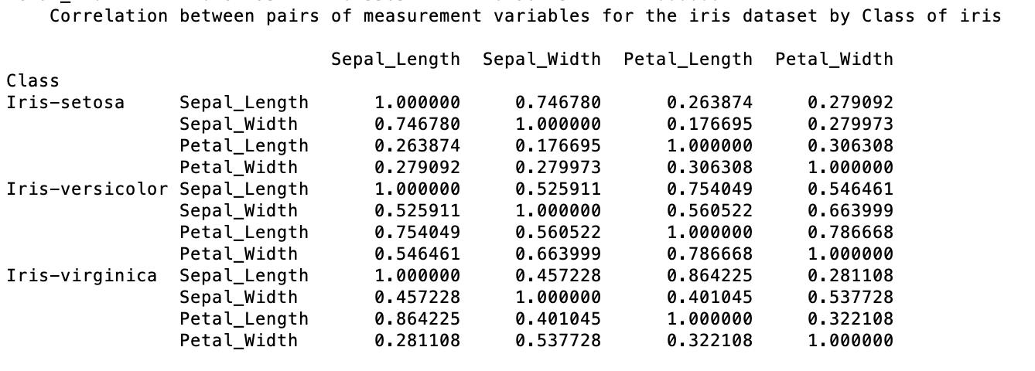Click the Sepal_Width column header
The height and width of the screenshot is (371, 1035).
541,60
